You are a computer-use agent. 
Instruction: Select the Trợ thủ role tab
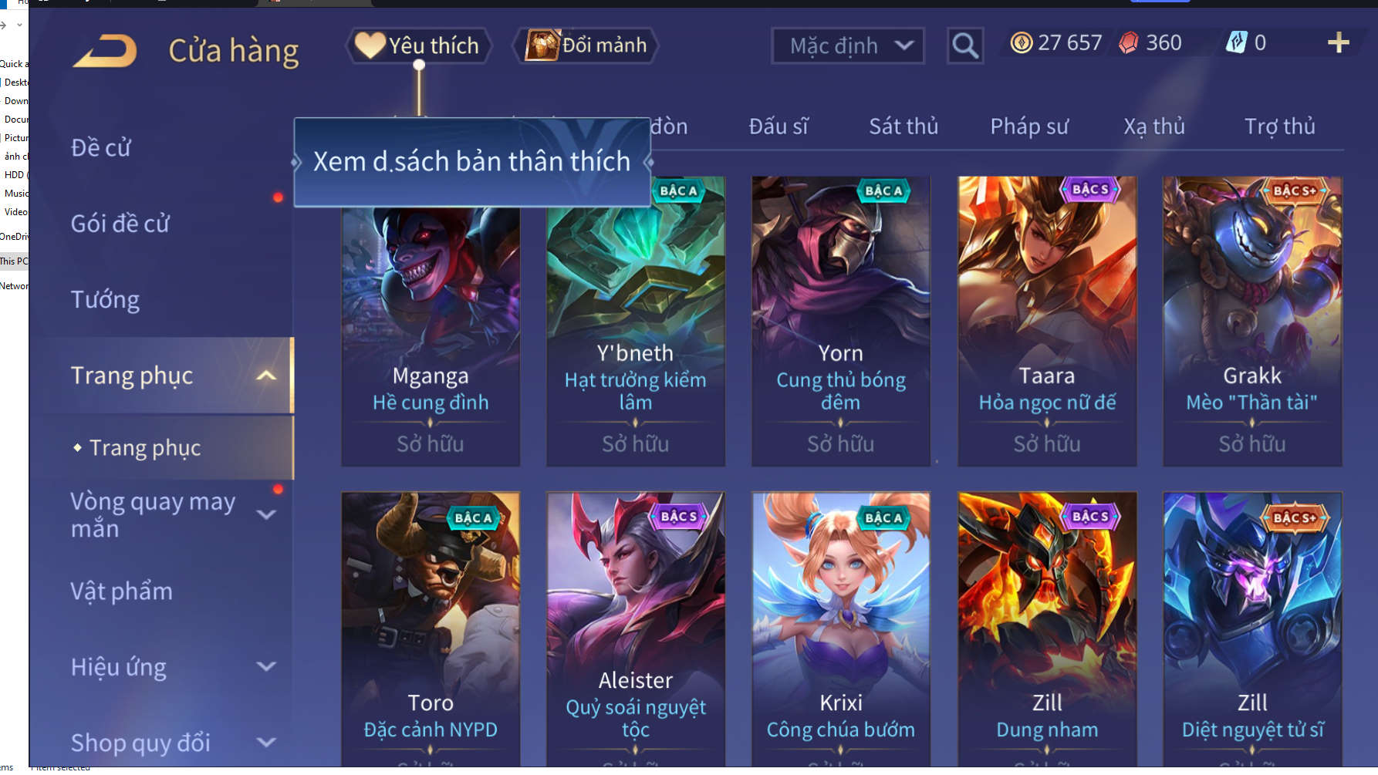pos(1279,126)
